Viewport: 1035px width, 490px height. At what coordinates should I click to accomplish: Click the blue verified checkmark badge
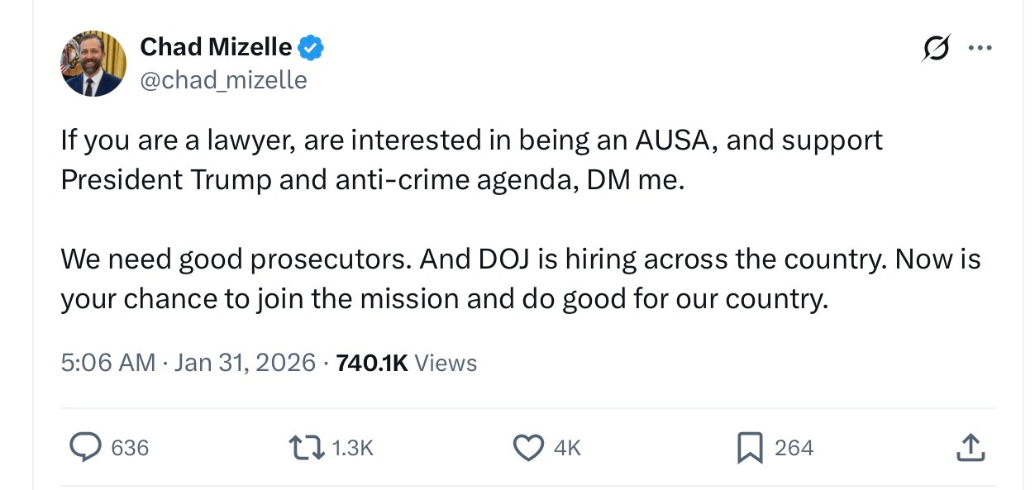coord(311,48)
